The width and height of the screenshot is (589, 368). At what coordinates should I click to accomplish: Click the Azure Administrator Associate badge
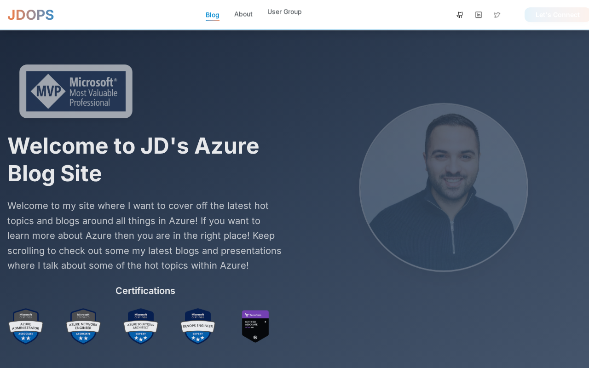26,326
